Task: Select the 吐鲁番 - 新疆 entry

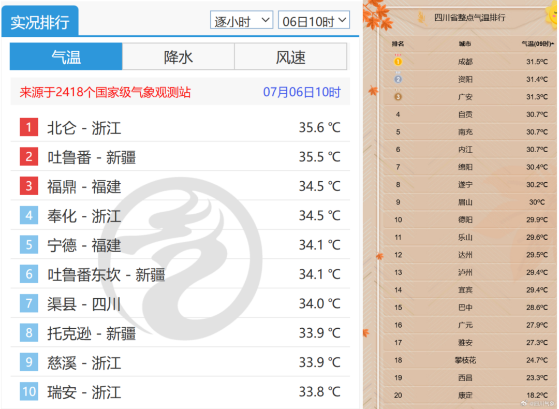Action: click(x=92, y=157)
